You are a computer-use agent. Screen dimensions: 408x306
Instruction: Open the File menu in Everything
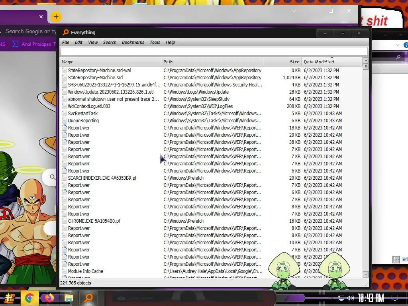66,42
